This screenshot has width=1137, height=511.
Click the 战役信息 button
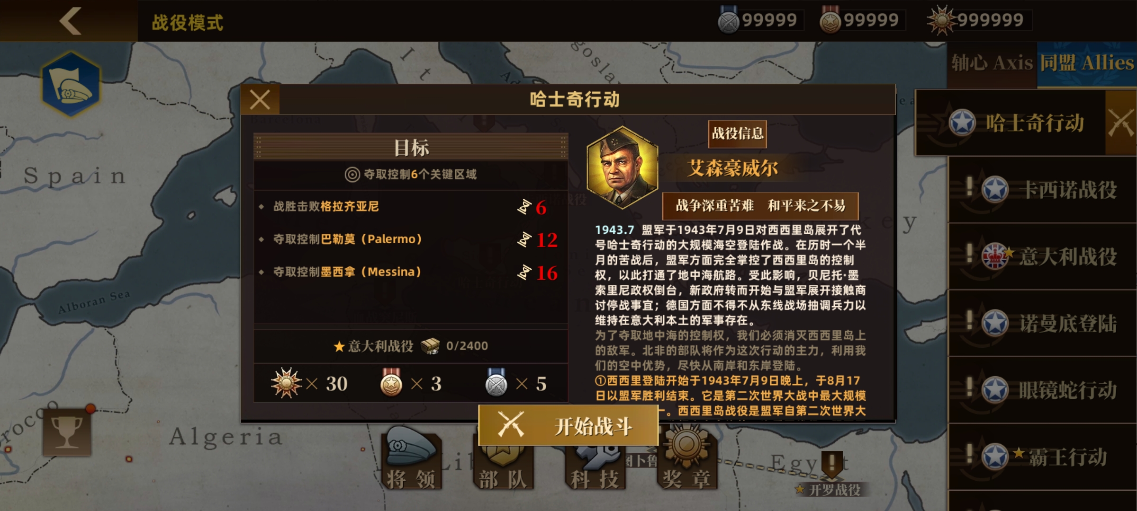click(737, 133)
